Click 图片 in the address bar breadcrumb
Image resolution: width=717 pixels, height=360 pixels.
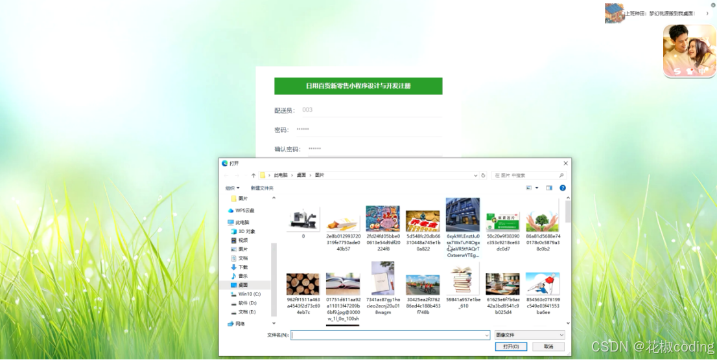(x=320, y=175)
